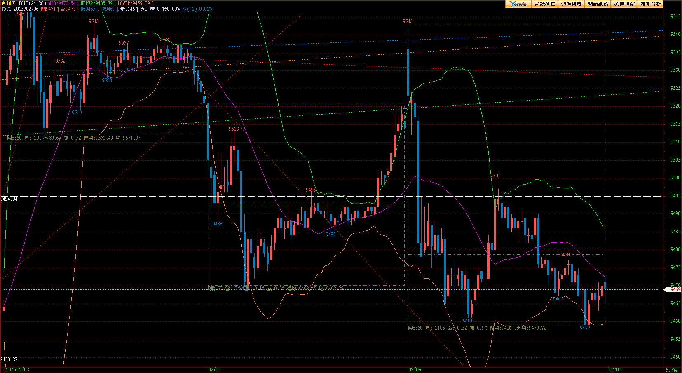Click the 9467 low label

click(x=558, y=299)
